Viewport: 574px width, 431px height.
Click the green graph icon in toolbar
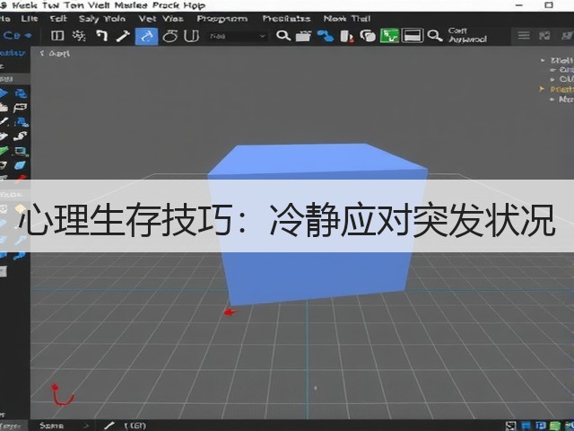(x=389, y=36)
